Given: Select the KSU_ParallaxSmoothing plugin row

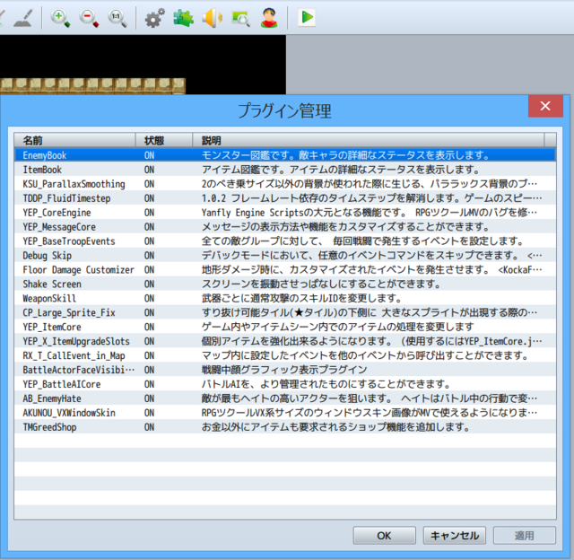Looking at the screenshot, I should (x=285, y=184).
